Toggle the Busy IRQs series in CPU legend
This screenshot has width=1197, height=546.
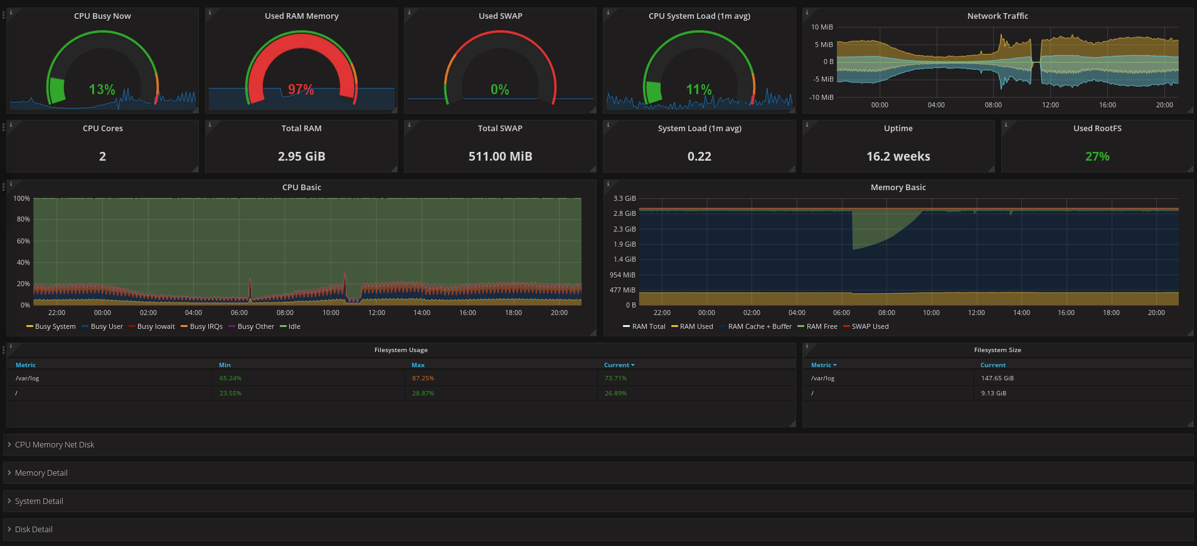point(206,326)
